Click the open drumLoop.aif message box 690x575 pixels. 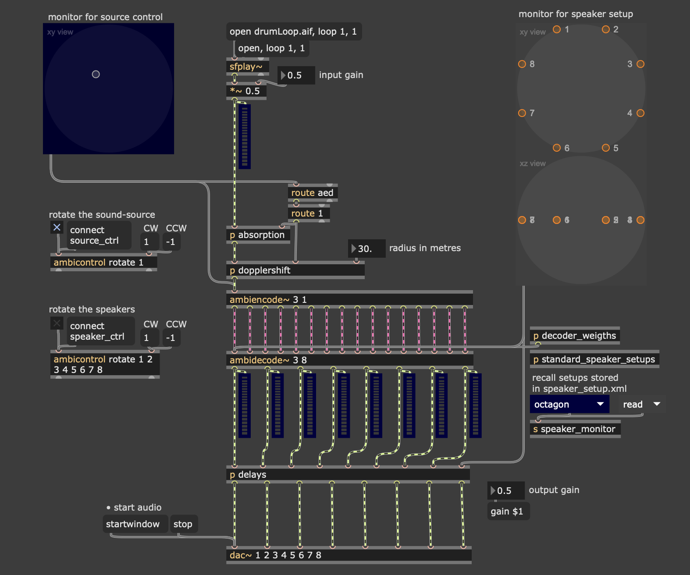[x=294, y=32]
